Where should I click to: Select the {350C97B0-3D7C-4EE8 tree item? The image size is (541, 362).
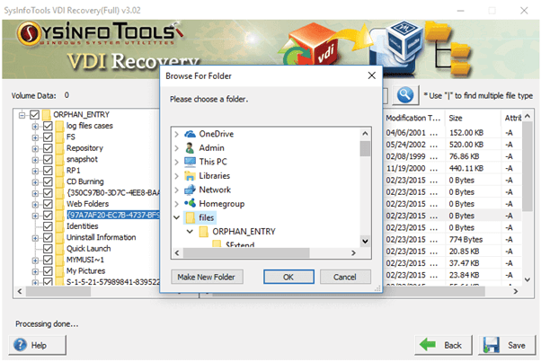coord(113,193)
